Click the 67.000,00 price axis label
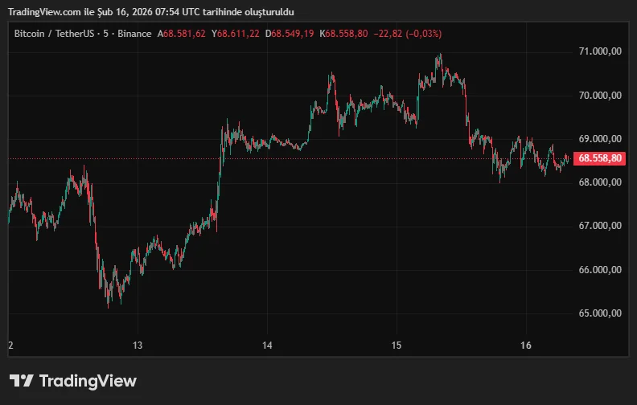The image size is (637, 405). pyautogui.click(x=600, y=226)
